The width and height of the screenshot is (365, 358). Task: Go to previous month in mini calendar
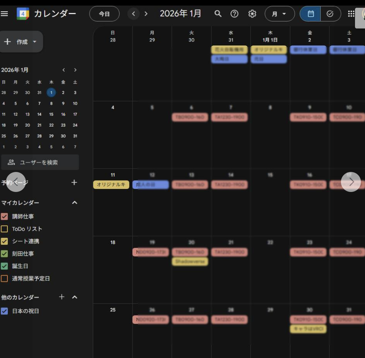point(64,70)
